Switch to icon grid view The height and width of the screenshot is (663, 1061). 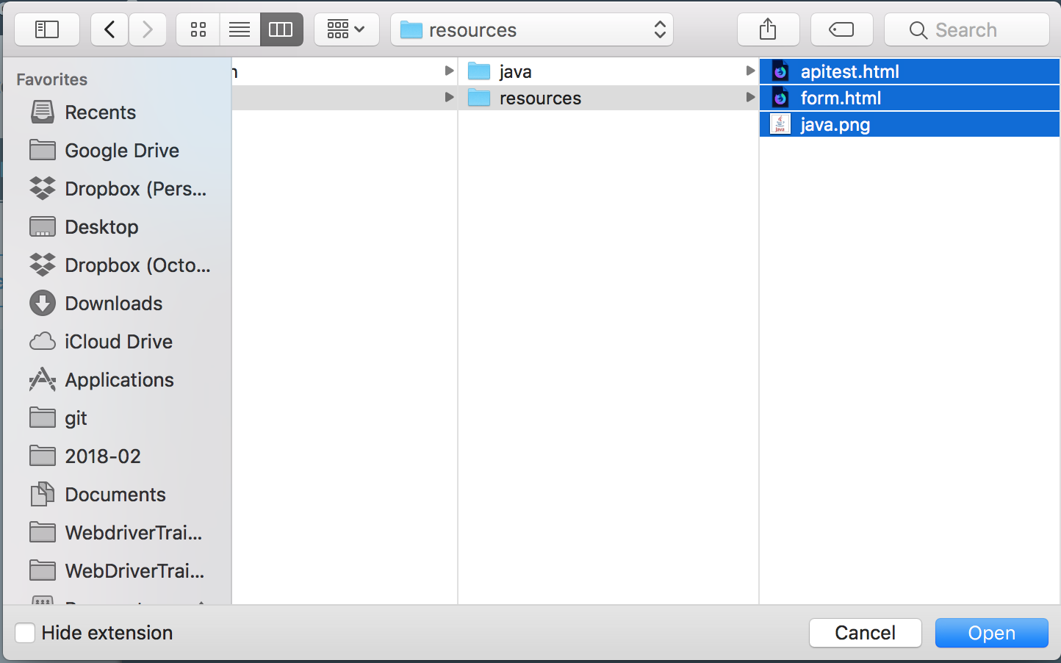tap(198, 29)
